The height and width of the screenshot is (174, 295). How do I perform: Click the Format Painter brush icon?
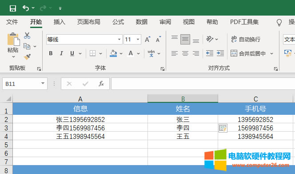[x=27, y=57]
